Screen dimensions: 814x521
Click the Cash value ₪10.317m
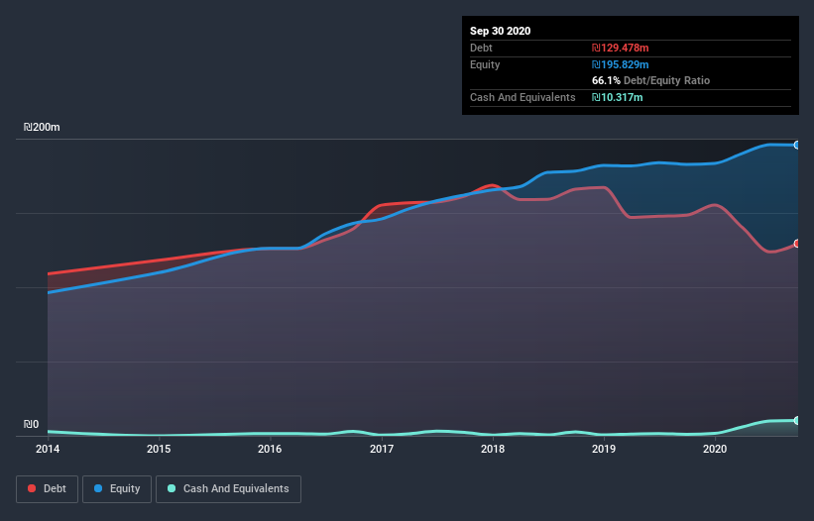617,97
